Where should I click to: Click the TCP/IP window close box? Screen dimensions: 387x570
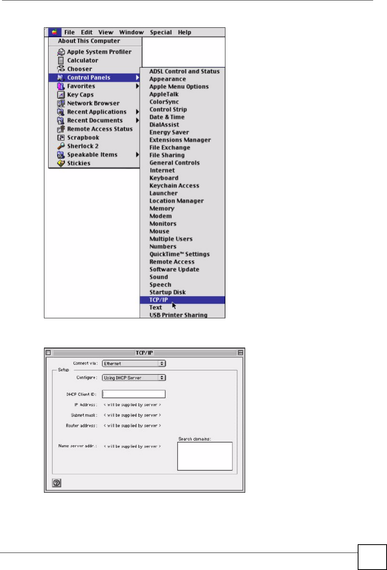click(x=48, y=352)
